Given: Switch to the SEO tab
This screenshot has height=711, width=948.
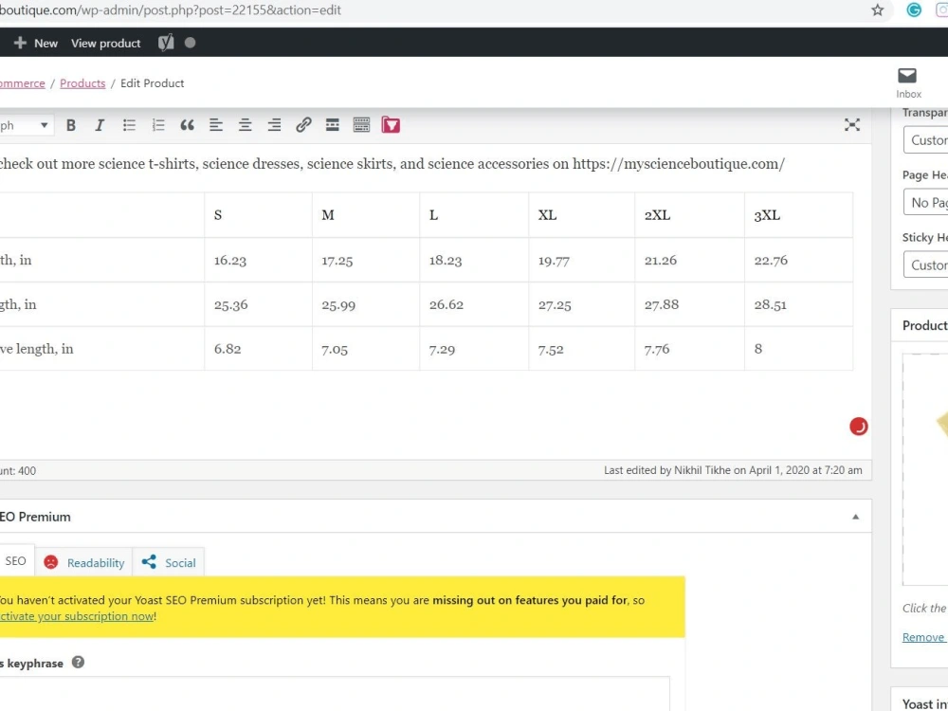Looking at the screenshot, I should pyautogui.click(x=16, y=561).
